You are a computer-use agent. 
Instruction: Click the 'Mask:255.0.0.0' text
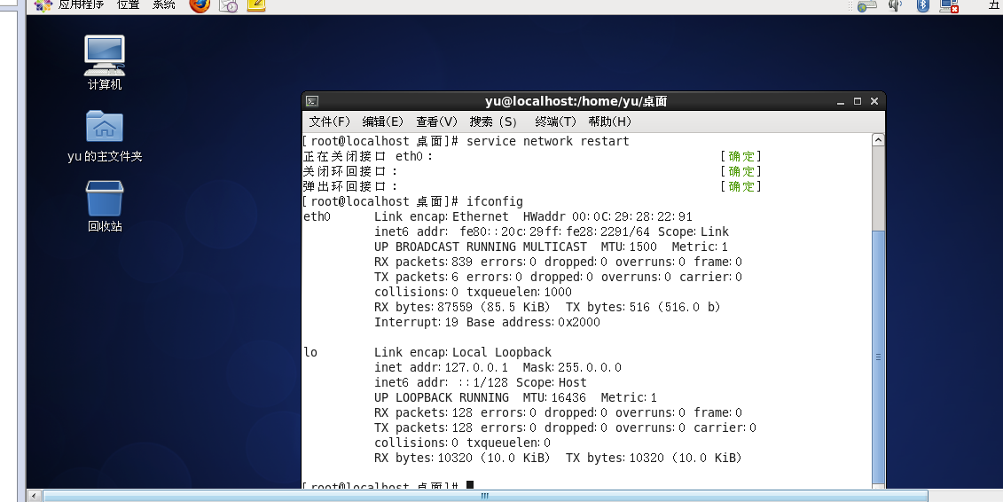pos(572,368)
